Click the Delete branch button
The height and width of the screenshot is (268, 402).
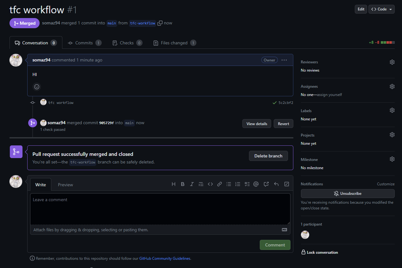coord(268,156)
